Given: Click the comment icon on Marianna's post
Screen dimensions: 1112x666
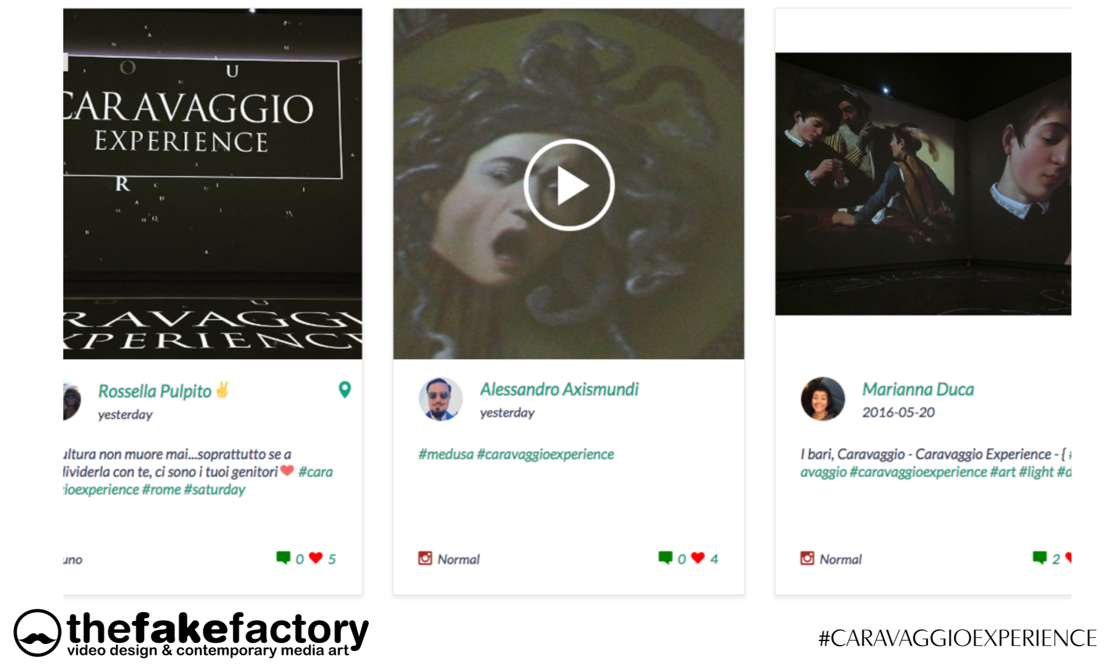Looking at the screenshot, I should [1040, 558].
